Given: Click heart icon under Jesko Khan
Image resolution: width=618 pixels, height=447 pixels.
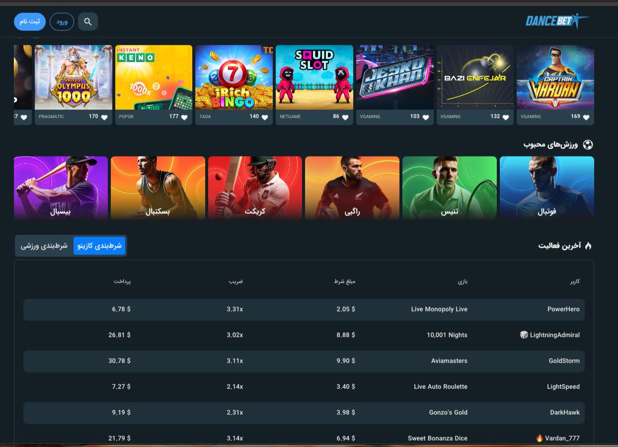Looking at the screenshot, I should click(426, 117).
